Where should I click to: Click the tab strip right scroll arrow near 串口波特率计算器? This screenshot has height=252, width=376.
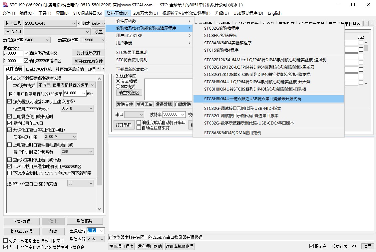pos(371,23)
